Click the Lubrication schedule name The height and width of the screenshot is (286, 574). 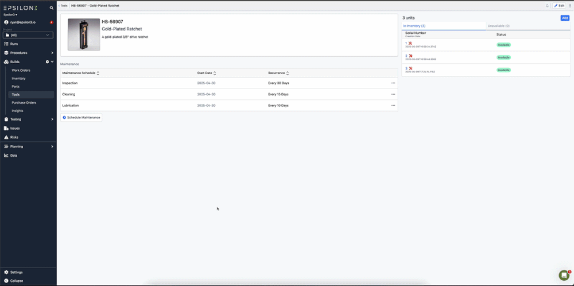pos(71,106)
